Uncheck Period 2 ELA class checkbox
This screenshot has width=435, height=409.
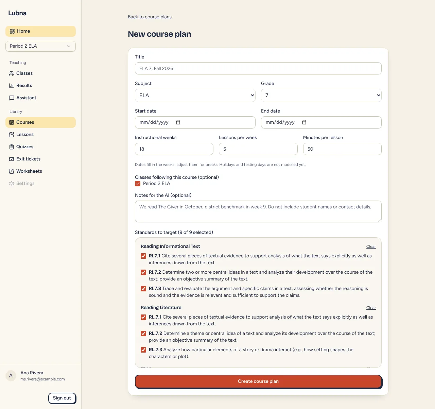[138, 184]
